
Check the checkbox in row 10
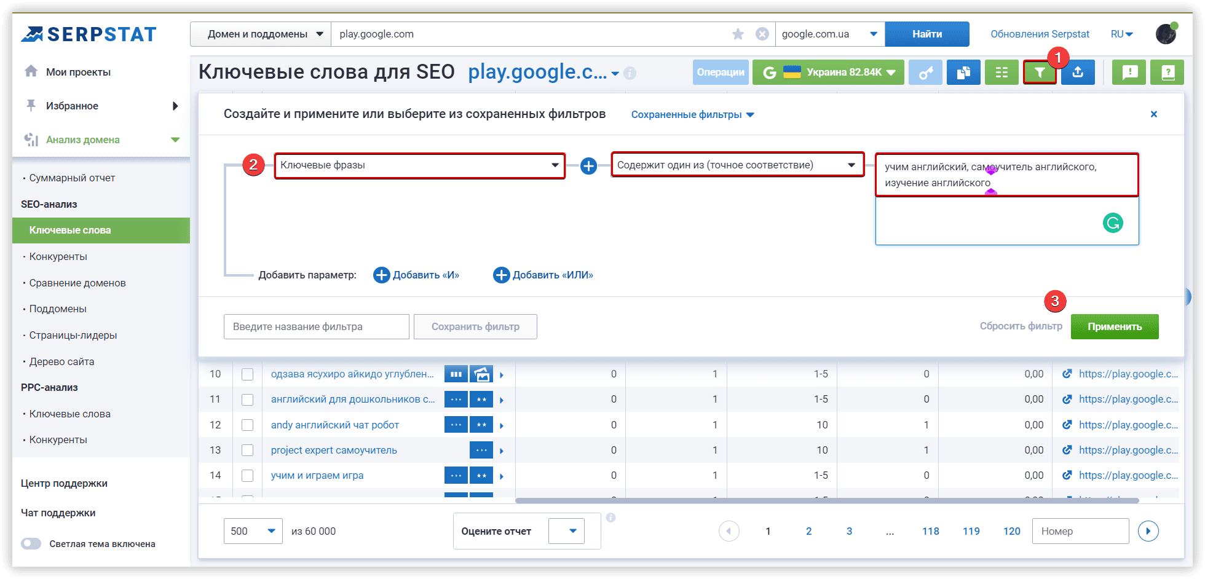pyautogui.click(x=248, y=374)
